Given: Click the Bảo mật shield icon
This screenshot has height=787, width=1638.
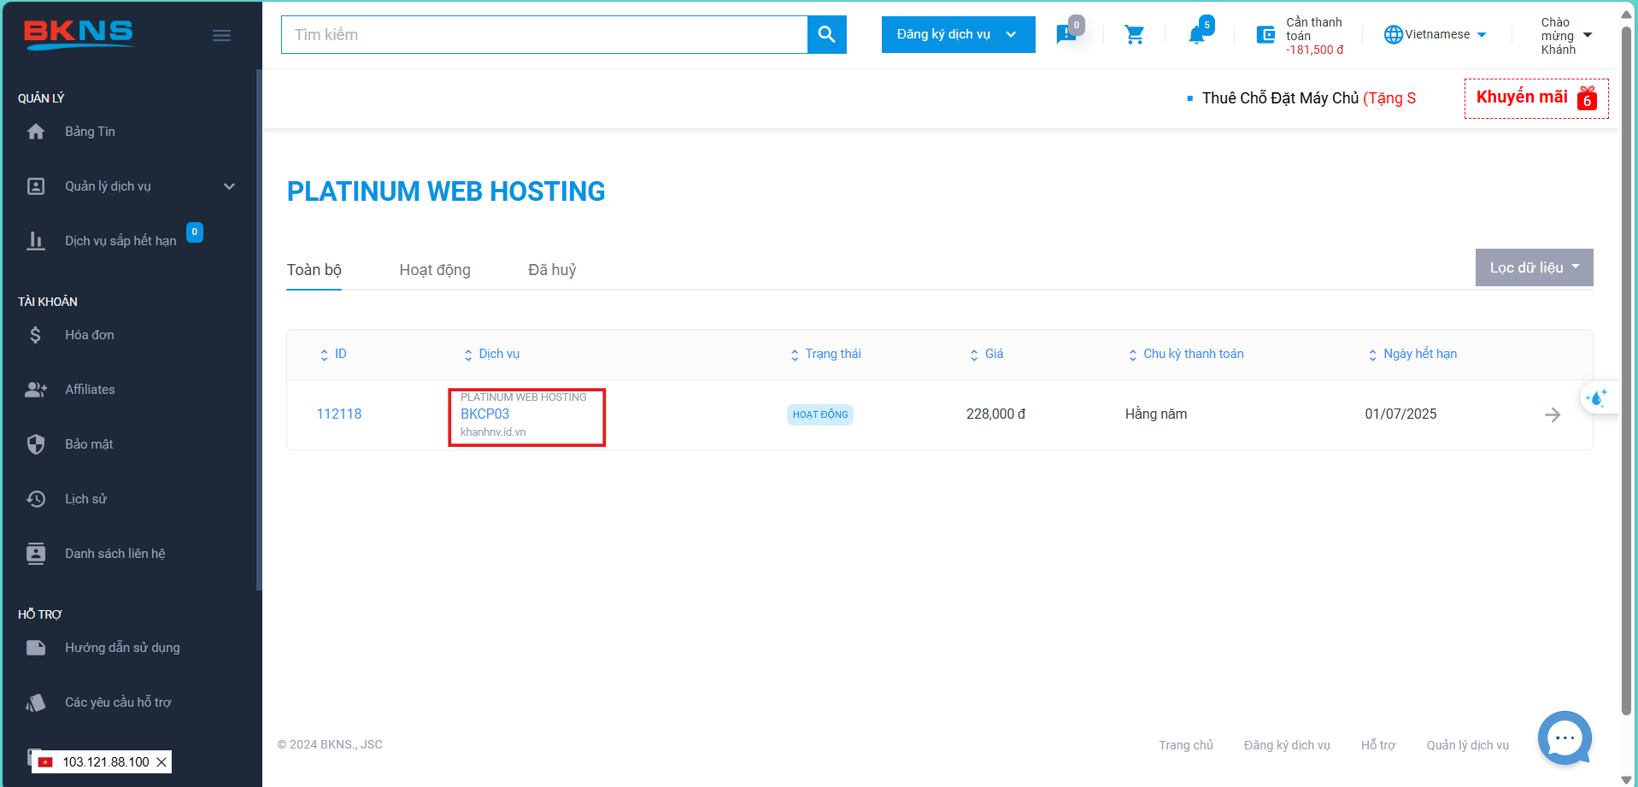Looking at the screenshot, I should click(x=36, y=444).
